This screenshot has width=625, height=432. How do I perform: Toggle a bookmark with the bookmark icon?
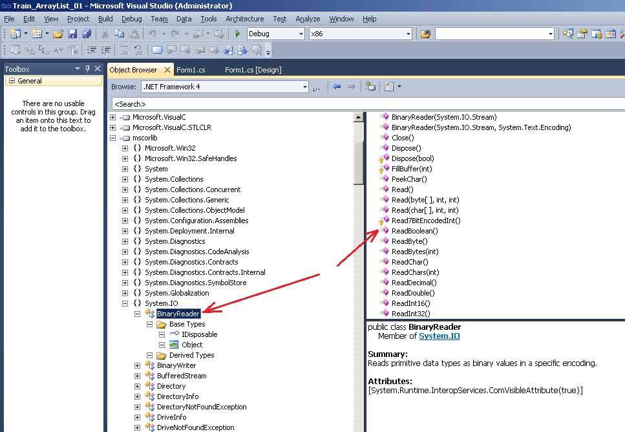(157, 50)
